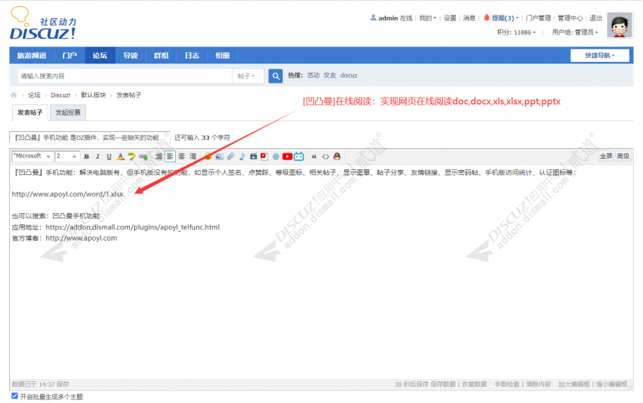Open the Microsoft font family dropdown

click(33, 156)
